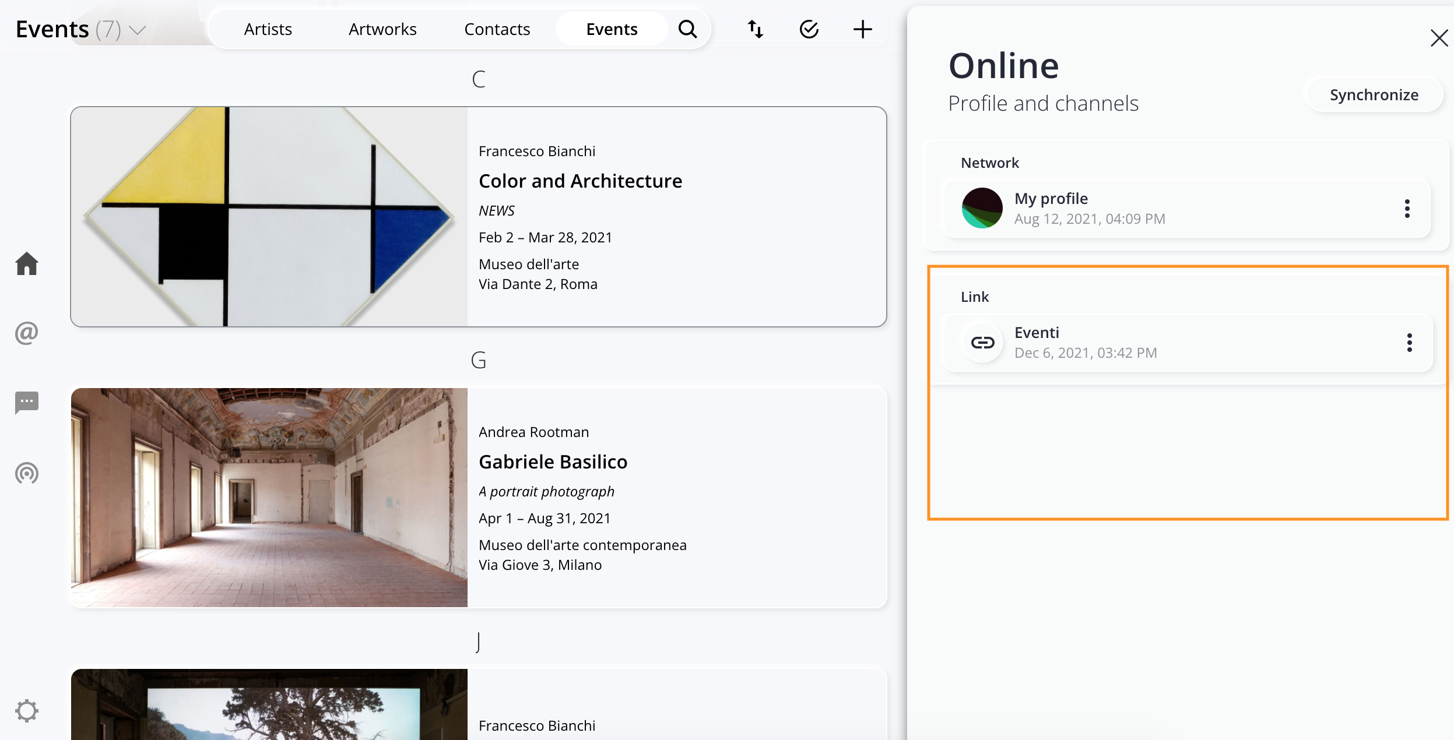
Task: Select the Events tab
Action: point(612,29)
